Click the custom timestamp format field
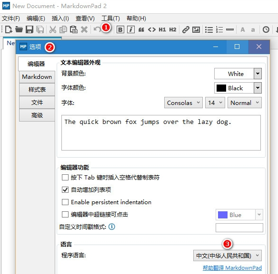278x274 pixels. [239, 227]
